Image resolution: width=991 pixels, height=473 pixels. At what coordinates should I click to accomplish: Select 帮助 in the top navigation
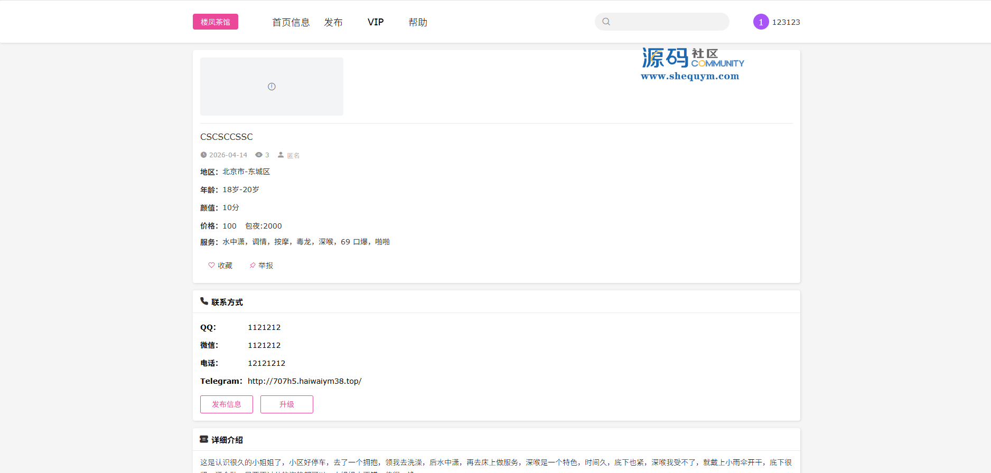417,22
